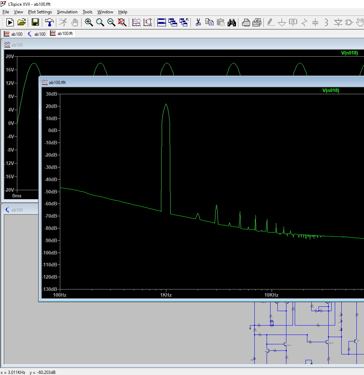Open the View menu

(18, 12)
